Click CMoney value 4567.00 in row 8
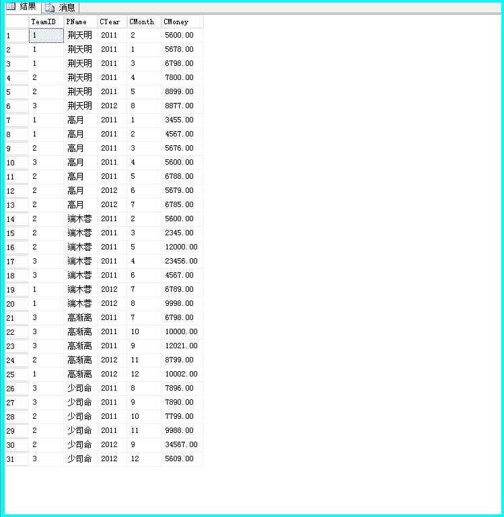 coord(179,134)
